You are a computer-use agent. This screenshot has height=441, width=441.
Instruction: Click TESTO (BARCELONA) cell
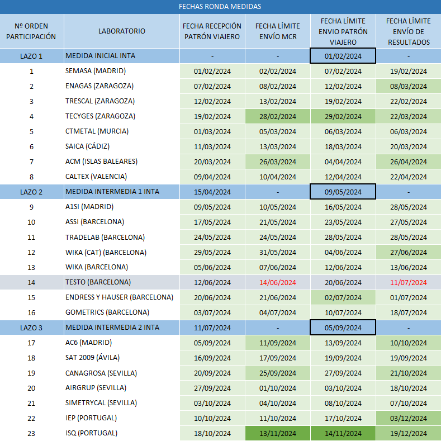[x=122, y=282]
